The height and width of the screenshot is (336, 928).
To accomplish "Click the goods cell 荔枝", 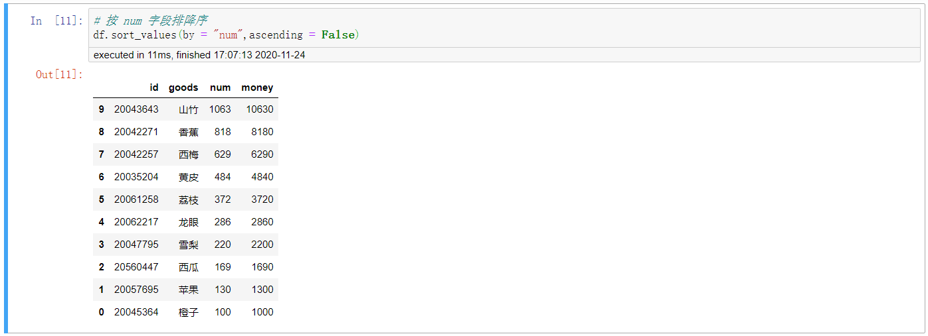I will click(189, 199).
